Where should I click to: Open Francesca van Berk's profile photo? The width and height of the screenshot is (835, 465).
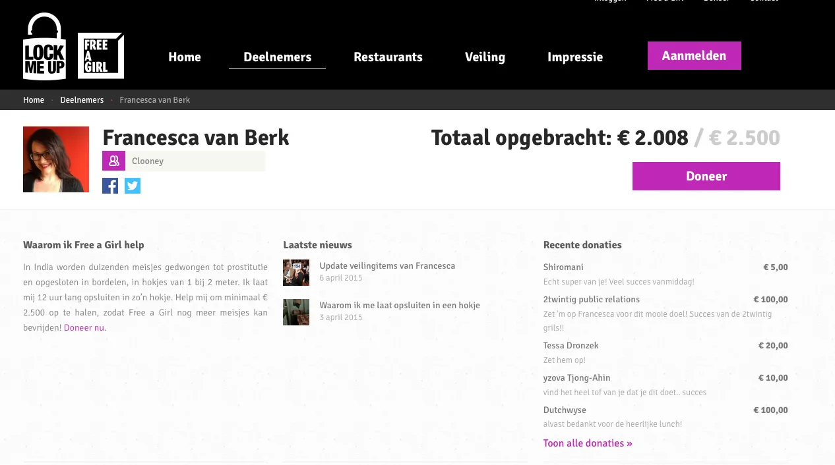pos(56,159)
